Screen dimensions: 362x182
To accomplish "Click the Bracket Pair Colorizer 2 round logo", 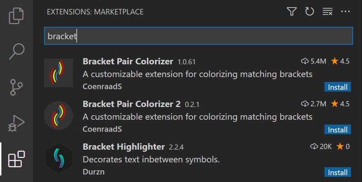I will pos(59,116).
